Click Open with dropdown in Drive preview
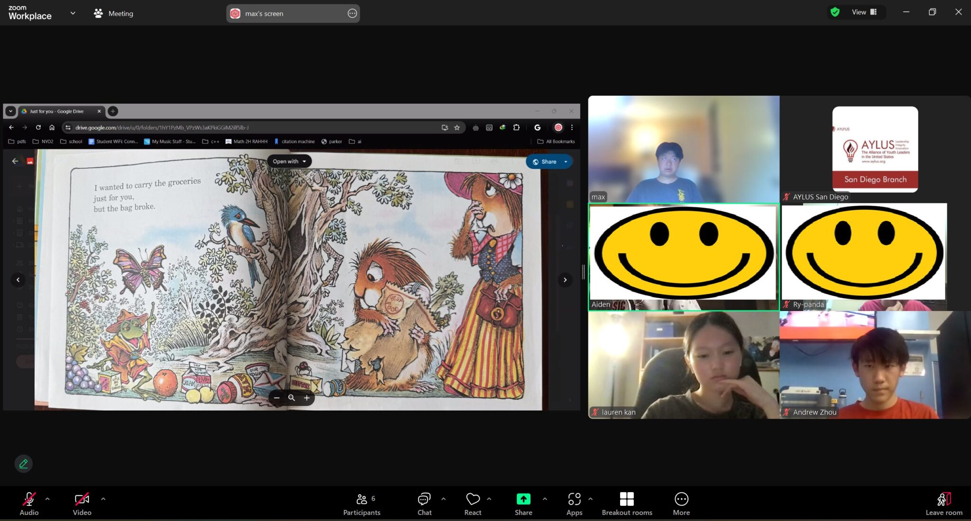971x521 pixels. point(289,161)
